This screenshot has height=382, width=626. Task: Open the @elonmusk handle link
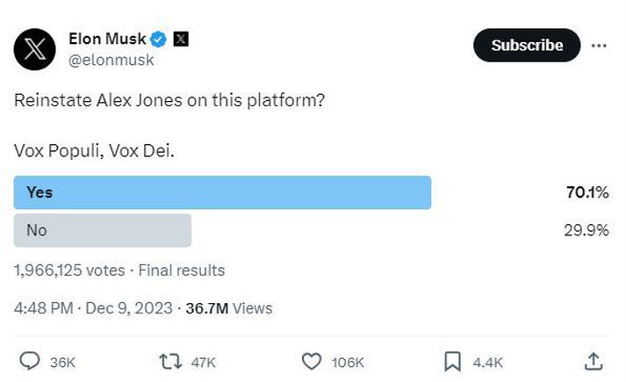coord(111,60)
